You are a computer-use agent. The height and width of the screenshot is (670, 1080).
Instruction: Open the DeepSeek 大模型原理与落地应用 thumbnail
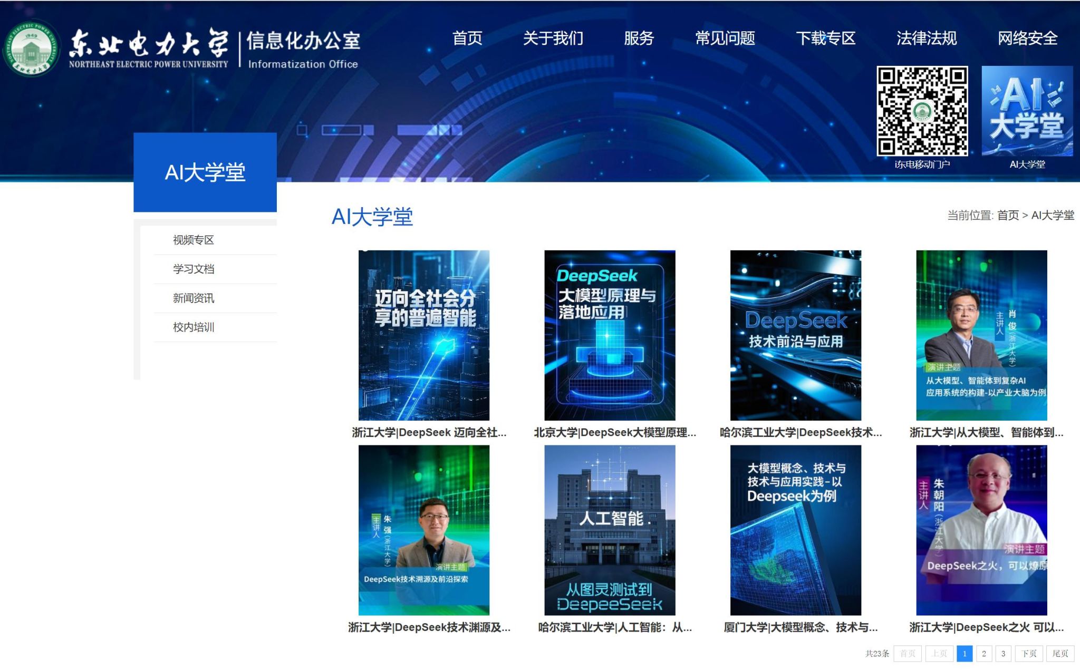pyautogui.click(x=610, y=335)
